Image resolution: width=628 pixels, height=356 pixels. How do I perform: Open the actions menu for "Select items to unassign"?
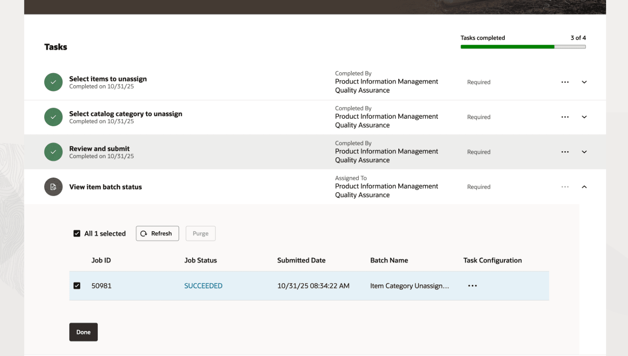(x=565, y=82)
